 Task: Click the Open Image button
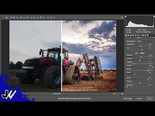pos(128,99)
